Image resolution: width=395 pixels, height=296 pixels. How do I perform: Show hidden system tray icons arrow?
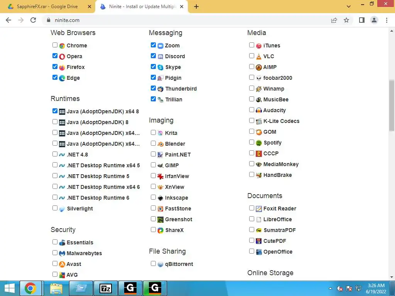(331, 288)
